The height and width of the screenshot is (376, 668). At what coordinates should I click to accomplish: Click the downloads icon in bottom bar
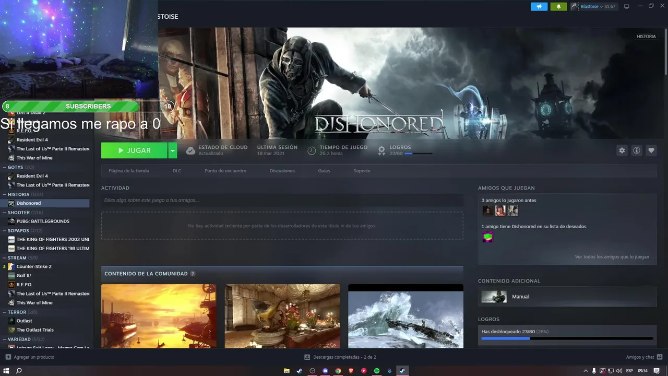(307, 357)
